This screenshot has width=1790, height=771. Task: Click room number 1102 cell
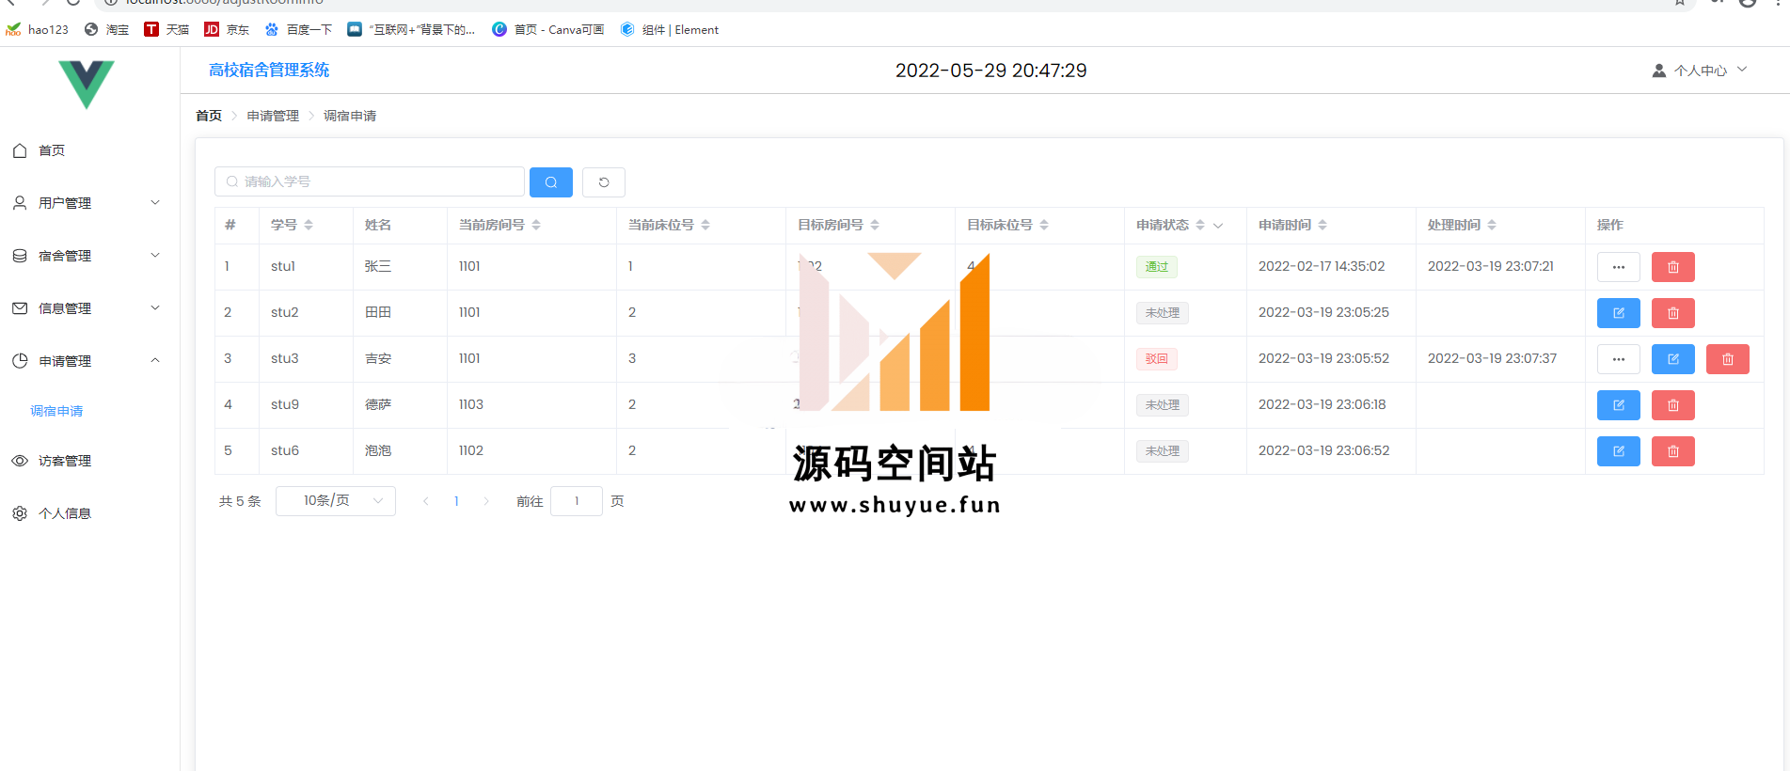pyautogui.click(x=471, y=451)
